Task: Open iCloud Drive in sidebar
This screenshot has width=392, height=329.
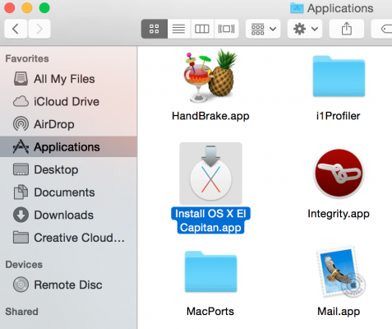Action: click(x=68, y=102)
